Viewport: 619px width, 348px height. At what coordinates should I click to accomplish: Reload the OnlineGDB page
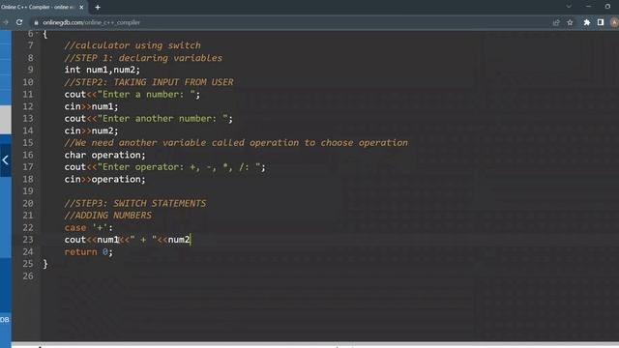[19, 22]
